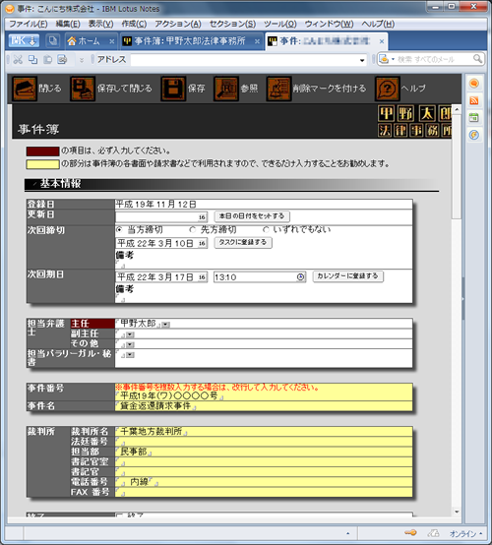This screenshot has height=545, width=492.
Task: Click the 閉じる action bar icon
Action: pos(25,89)
